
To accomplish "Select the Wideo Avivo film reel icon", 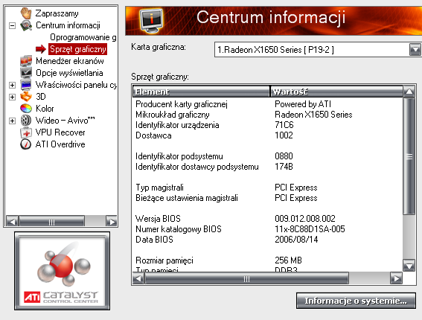I will pyautogui.click(x=26, y=120).
